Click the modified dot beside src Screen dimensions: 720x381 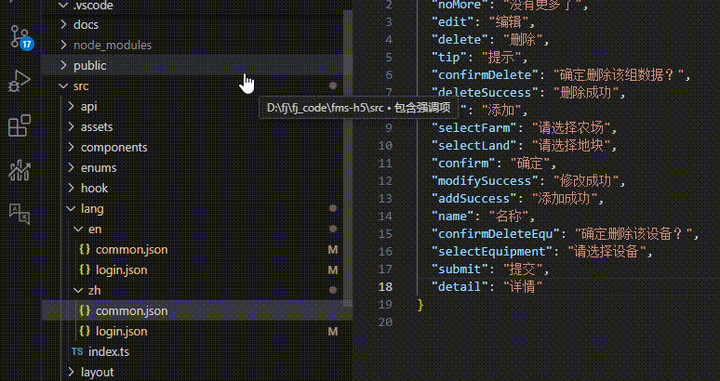tap(333, 85)
